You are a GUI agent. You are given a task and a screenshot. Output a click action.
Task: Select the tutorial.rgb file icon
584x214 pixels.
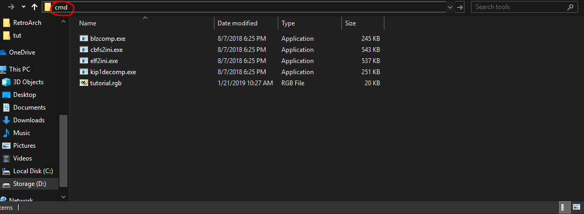pyautogui.click(x=83, y=83)
